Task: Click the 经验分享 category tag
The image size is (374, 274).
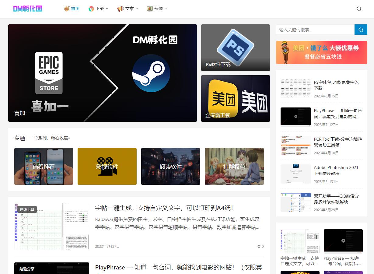Action: click(x=27, y=269)
